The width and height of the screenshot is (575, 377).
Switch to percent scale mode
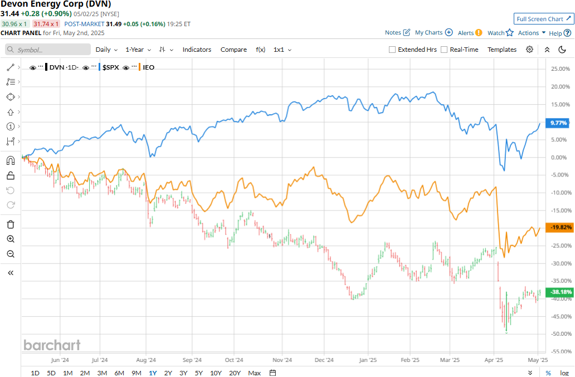tap(548, 373)
